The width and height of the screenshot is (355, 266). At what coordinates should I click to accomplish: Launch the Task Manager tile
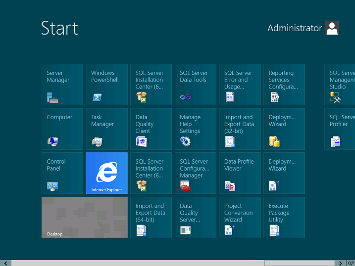point(106,129)
